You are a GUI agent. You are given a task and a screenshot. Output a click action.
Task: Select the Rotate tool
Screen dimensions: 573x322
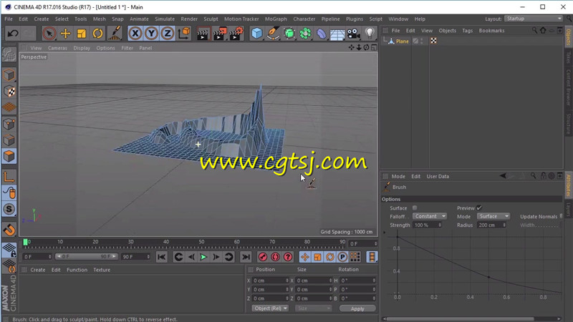pos(97,34)
